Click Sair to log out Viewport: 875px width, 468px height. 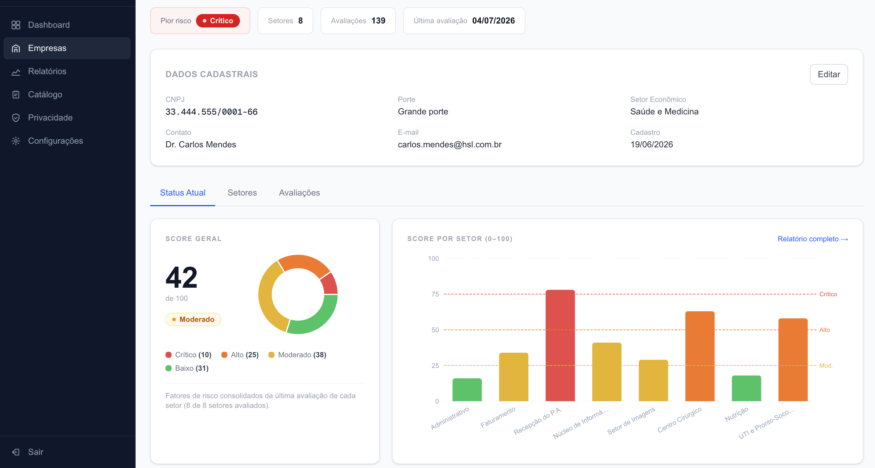tap(67, 452)
